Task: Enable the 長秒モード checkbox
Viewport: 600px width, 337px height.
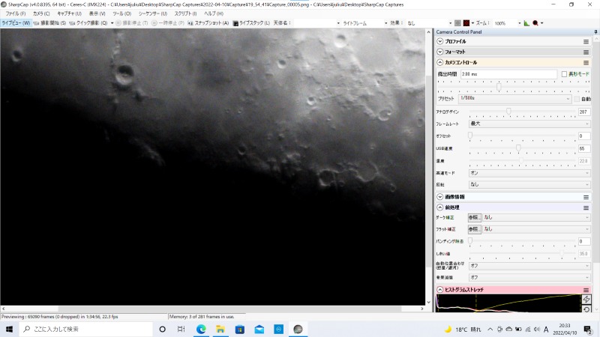Action: 564,74
